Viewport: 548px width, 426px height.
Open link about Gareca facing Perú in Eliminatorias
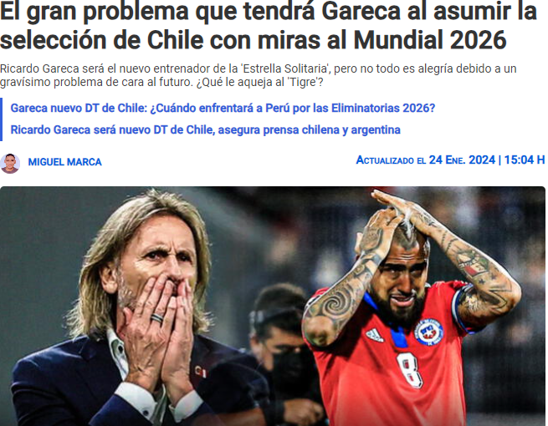223,108
